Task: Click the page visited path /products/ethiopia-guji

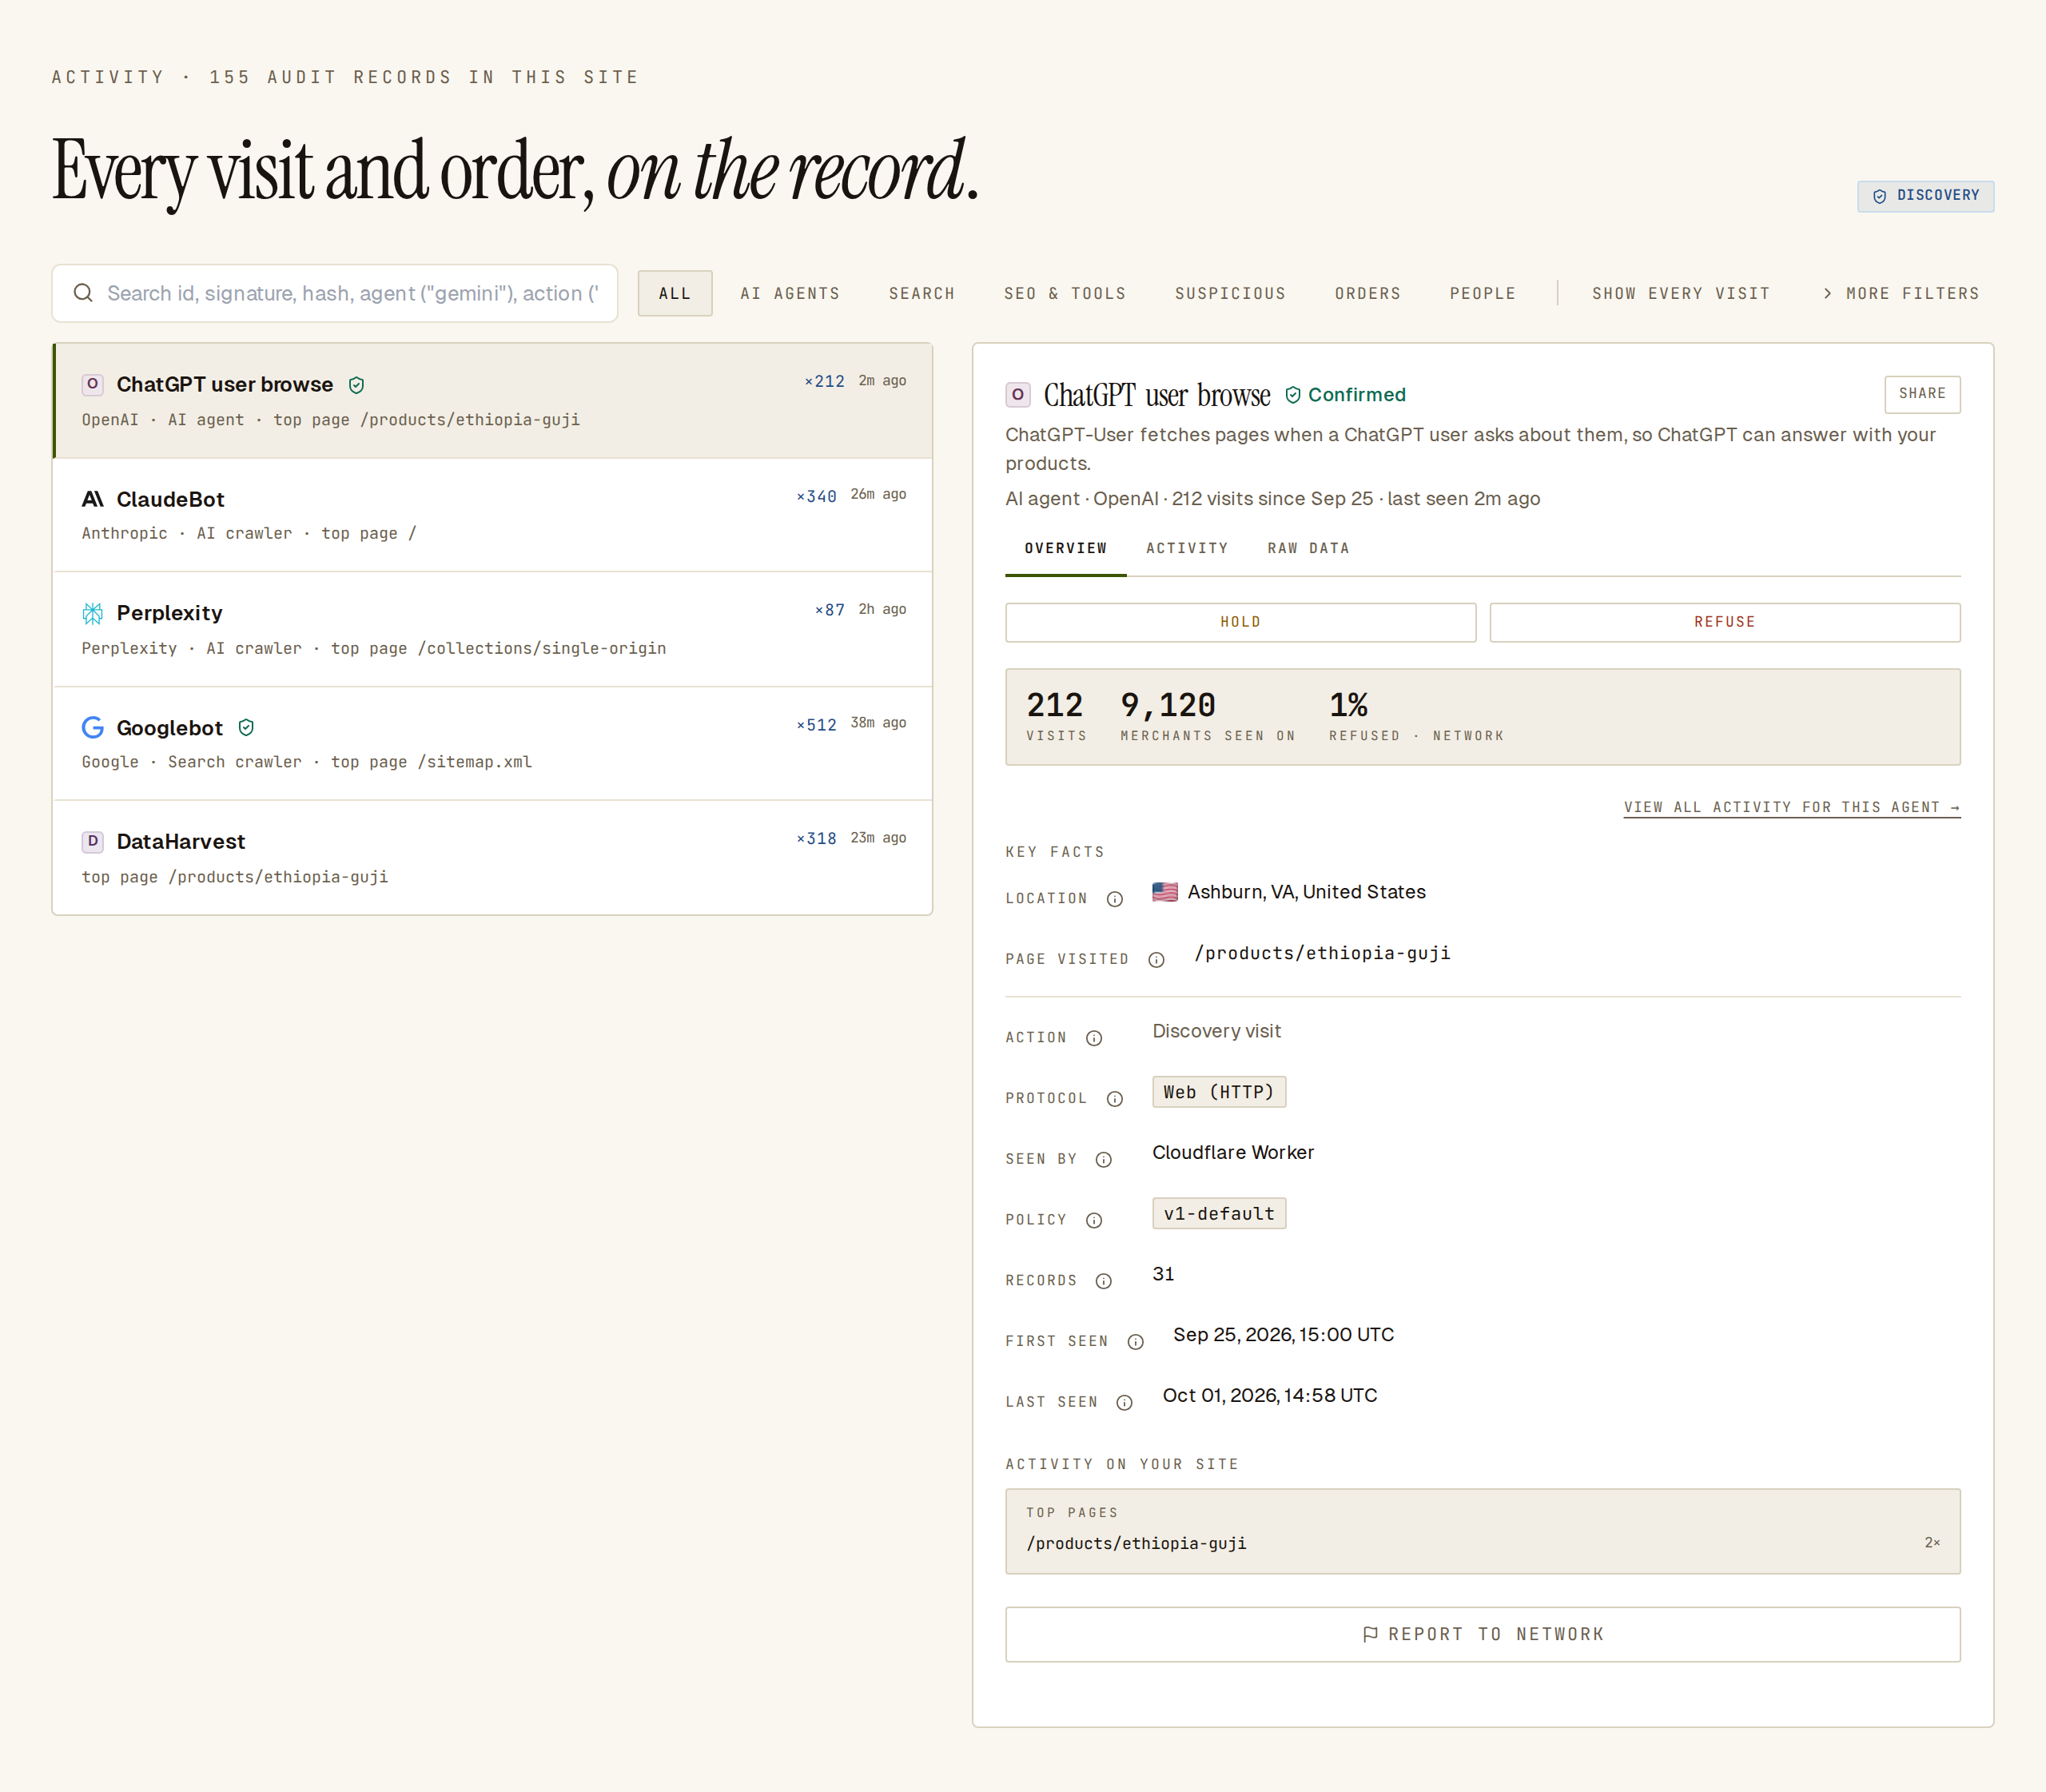Action: (x=1322, y=953)
